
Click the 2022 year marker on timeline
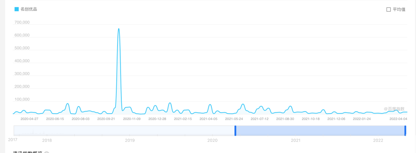pyautogui.click(x=379, y=141)
